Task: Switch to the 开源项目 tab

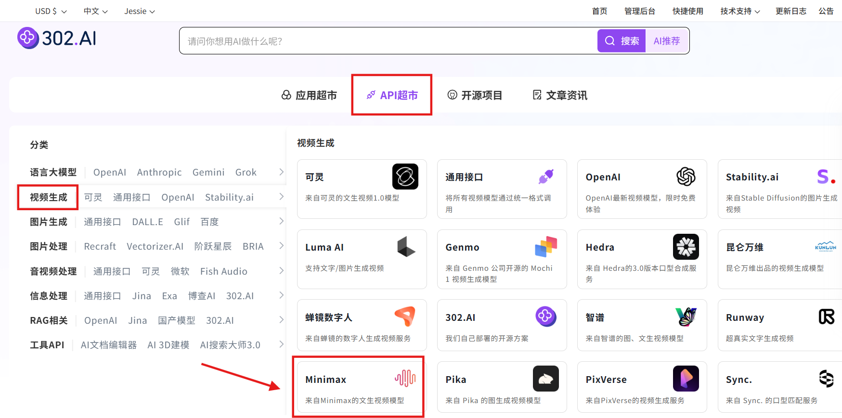Action: tap(475, 95)
